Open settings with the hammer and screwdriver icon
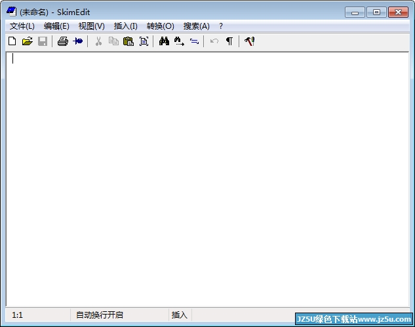The height and width of the screenshot is (327, 415). (x=249, y=41)
